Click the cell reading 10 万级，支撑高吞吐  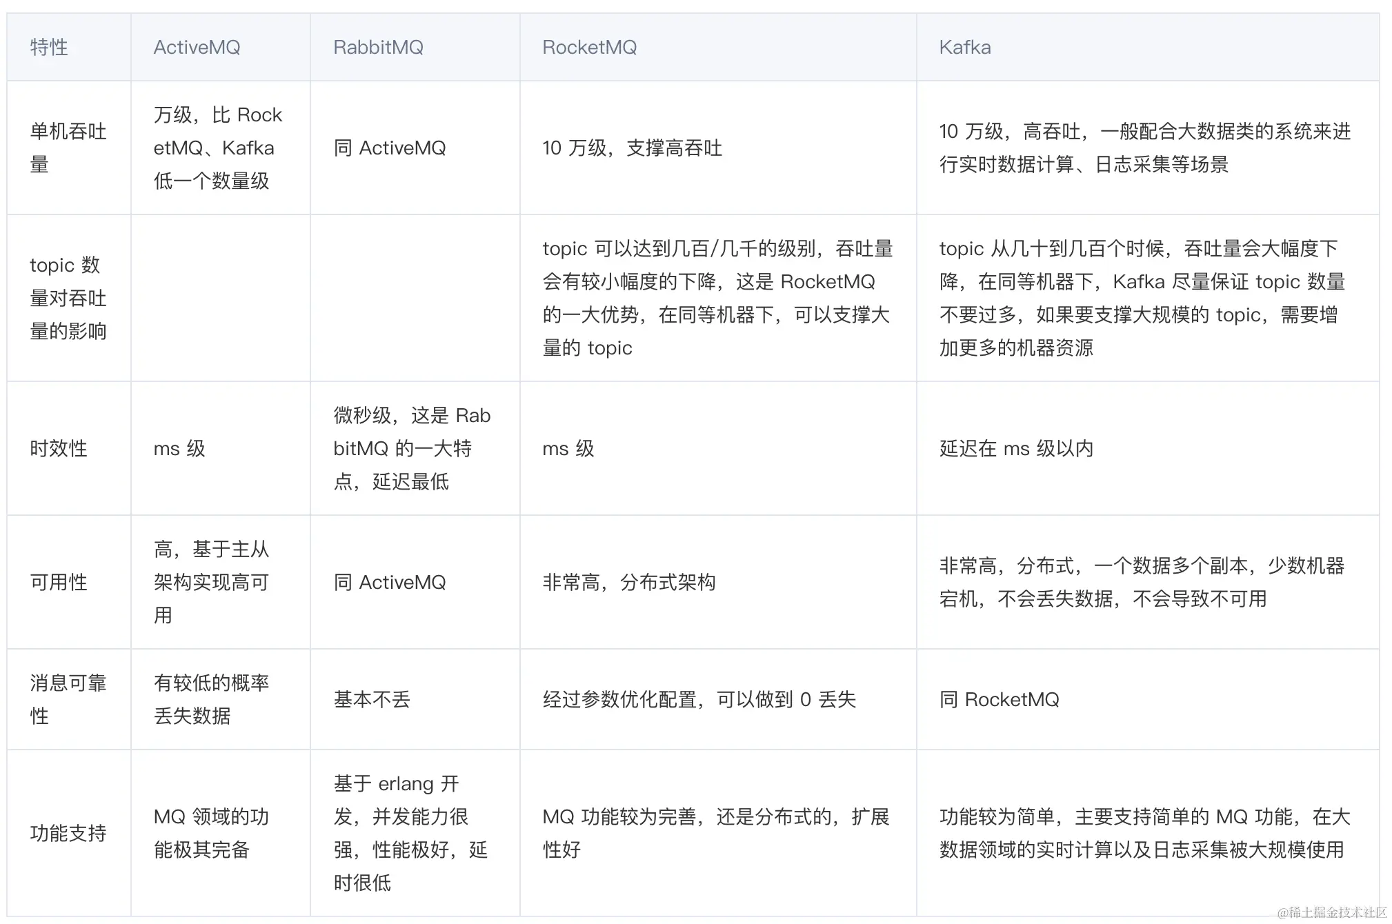pyautogui.click(x=632, y=148)
